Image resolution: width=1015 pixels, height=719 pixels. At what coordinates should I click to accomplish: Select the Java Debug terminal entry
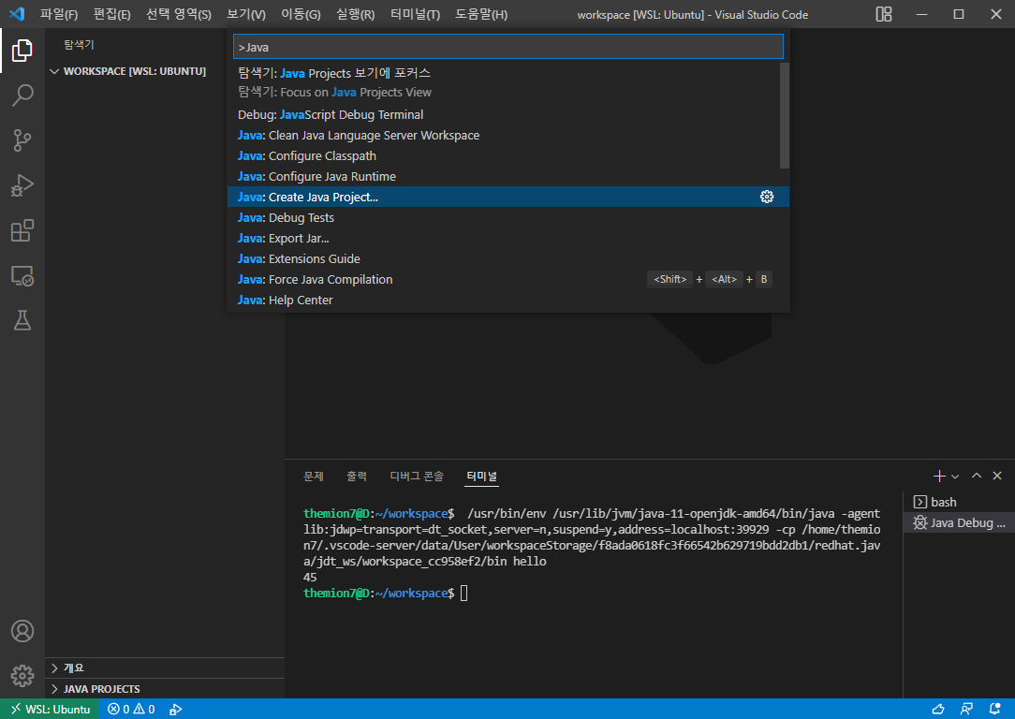pos(958,523)
